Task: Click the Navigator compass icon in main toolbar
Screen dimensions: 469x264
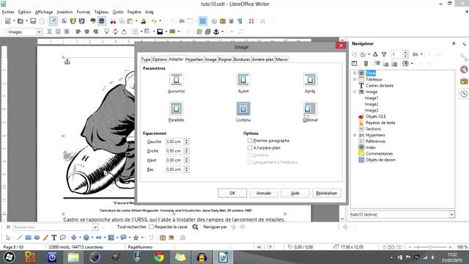Action: click(214, 21)
